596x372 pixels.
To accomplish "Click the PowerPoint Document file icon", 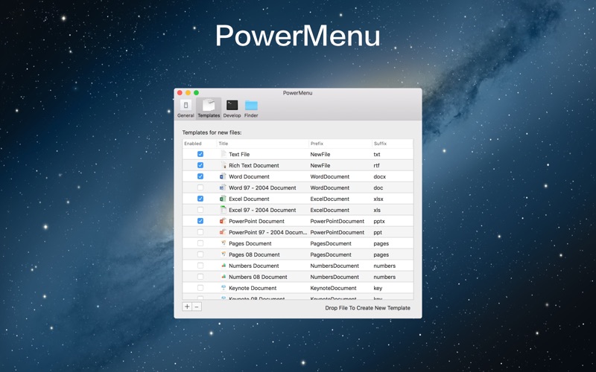I will pyautogui.click(x=223, y=221).
